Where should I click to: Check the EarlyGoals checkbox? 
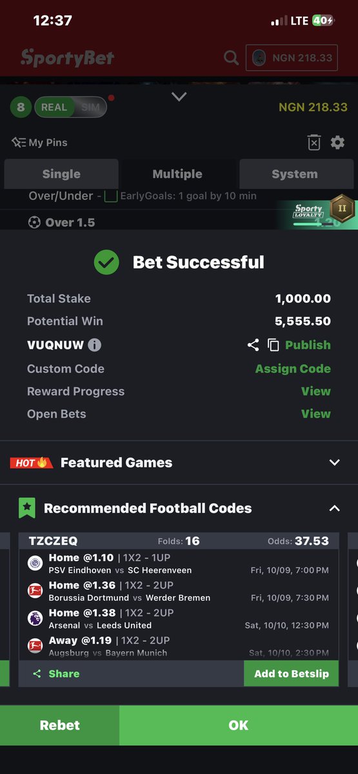click(x=111, y=195)
